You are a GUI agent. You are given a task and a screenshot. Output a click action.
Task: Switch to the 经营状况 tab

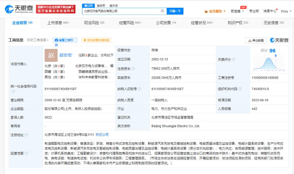(x=202, y=23)
